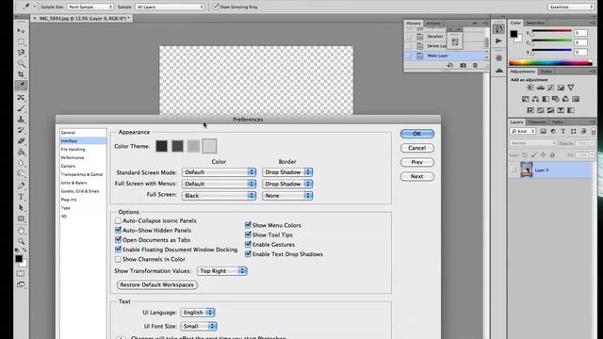Open Standard Screen Mode color dropdown
Viewport: 603px width, 339px height.
(x=219, y=172)
